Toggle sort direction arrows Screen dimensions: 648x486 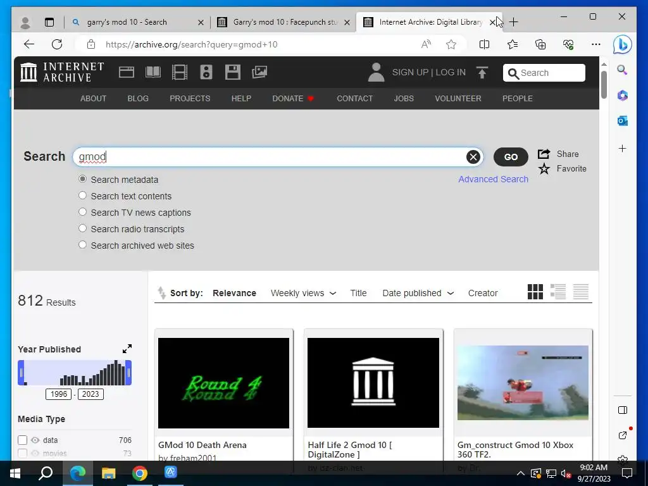point(161,293)
